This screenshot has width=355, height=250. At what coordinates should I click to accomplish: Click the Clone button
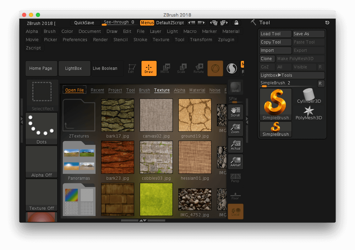267,59
